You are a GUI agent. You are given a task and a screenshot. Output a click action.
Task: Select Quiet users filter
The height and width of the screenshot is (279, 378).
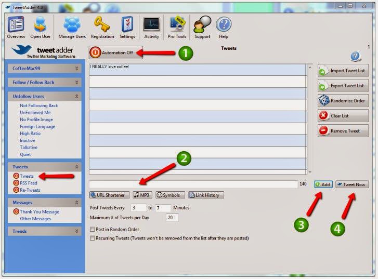click(25, 154)
